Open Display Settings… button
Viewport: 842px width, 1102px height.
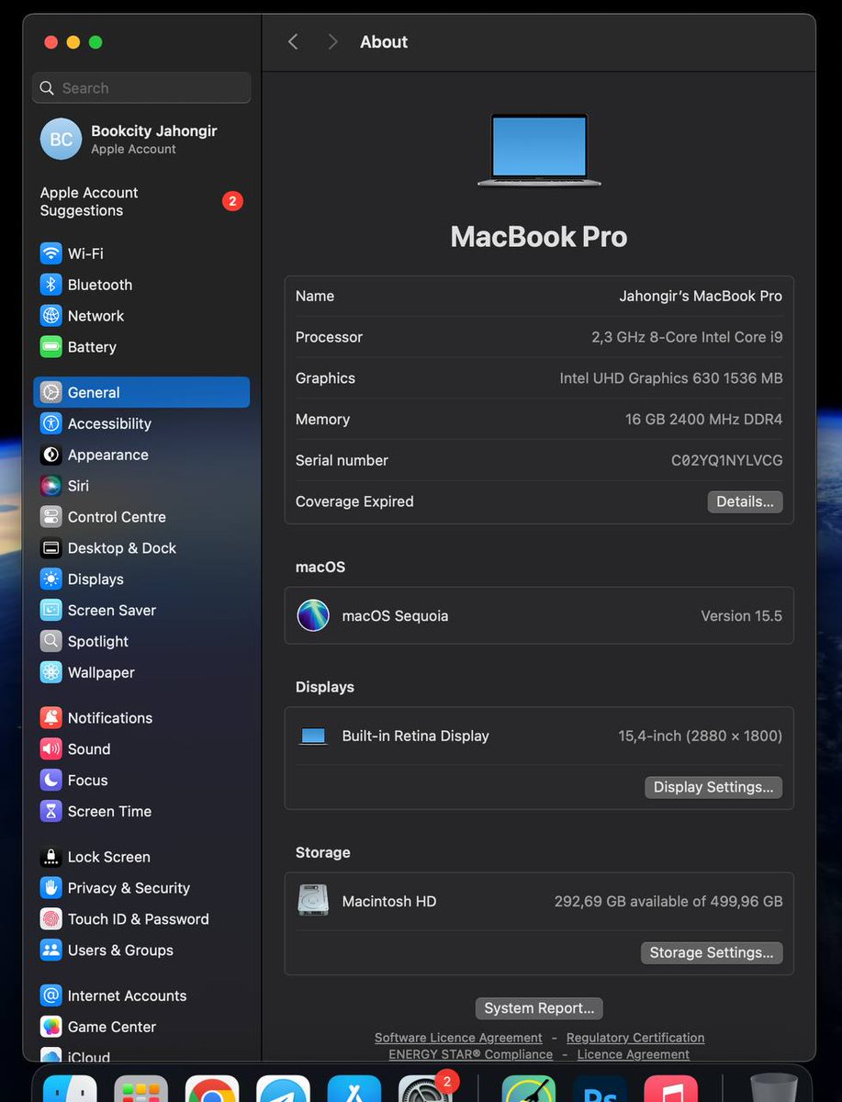click(x=713, y=787)
